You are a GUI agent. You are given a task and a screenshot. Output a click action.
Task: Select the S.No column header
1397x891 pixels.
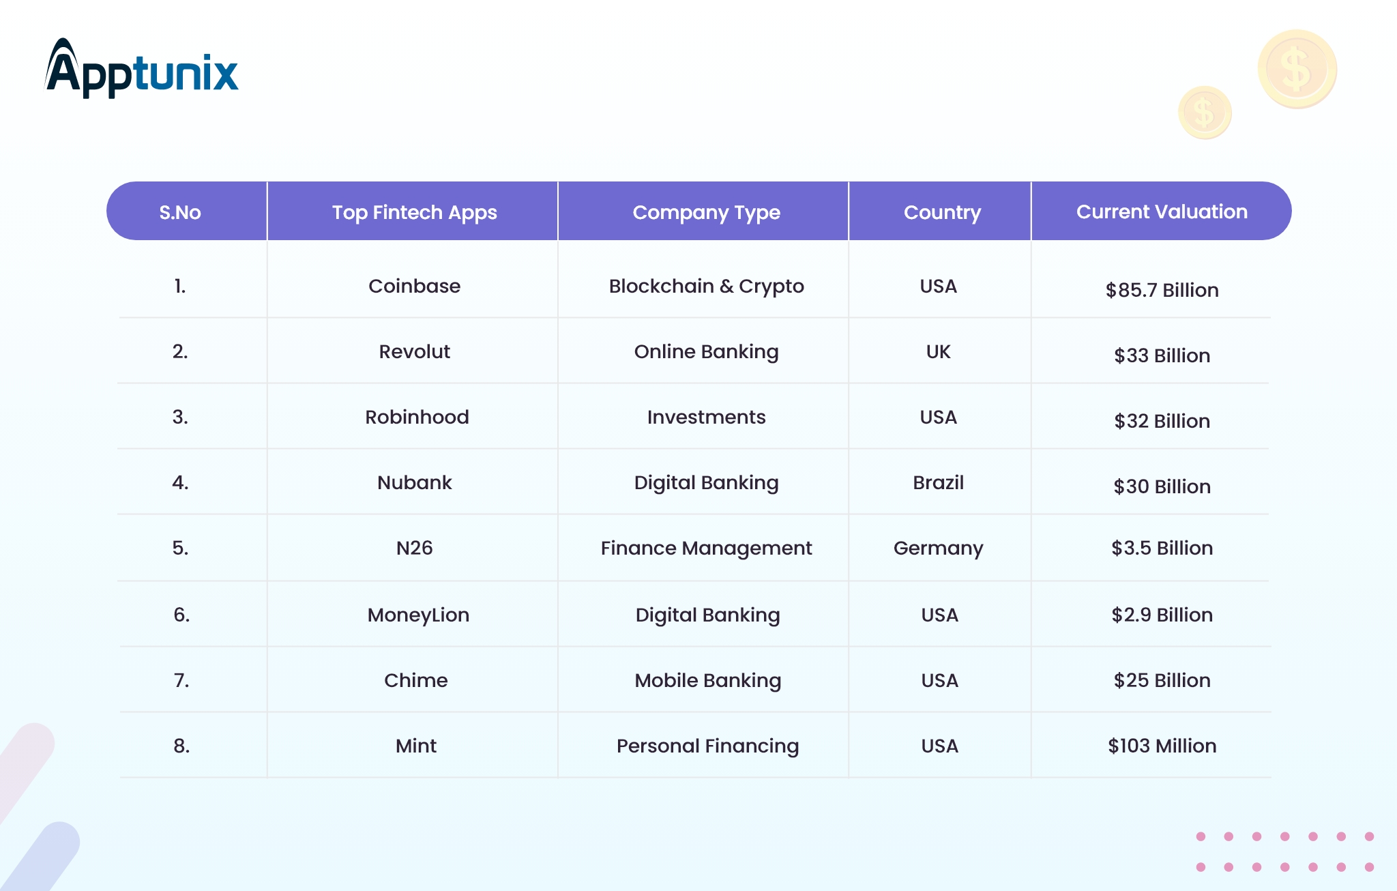[180, 212]
